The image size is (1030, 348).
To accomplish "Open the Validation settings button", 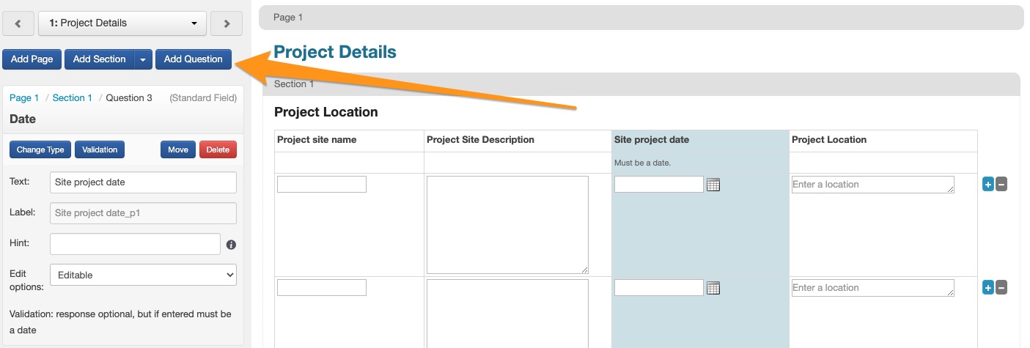I will coord(100,149).
